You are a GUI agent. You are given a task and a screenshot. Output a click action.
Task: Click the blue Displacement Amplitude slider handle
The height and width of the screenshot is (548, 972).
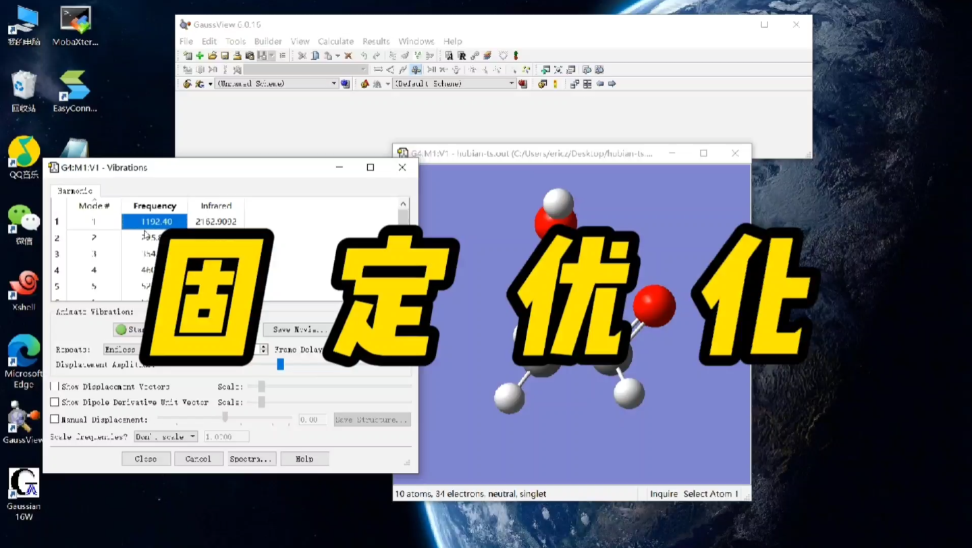[280, 364]
